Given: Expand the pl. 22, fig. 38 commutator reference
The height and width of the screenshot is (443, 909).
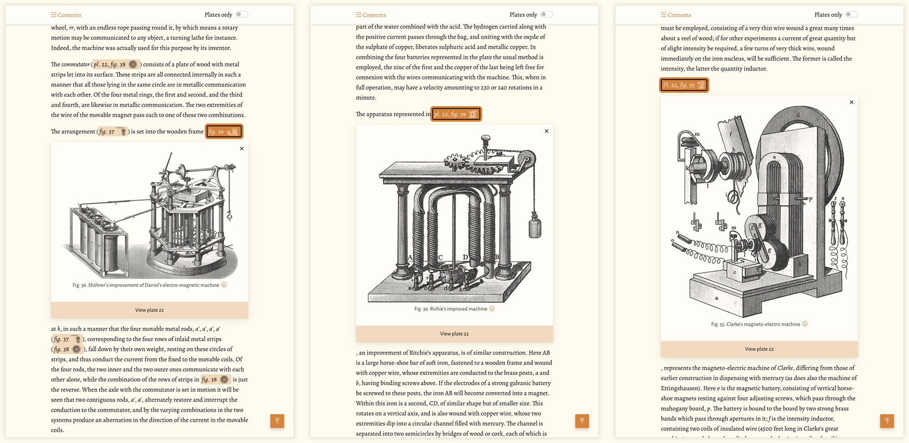Looking at the screenshot, I should [x=116, y=65].
